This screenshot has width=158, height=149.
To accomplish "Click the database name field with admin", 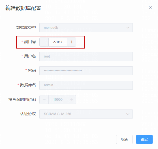I will (x=86, y=85).
